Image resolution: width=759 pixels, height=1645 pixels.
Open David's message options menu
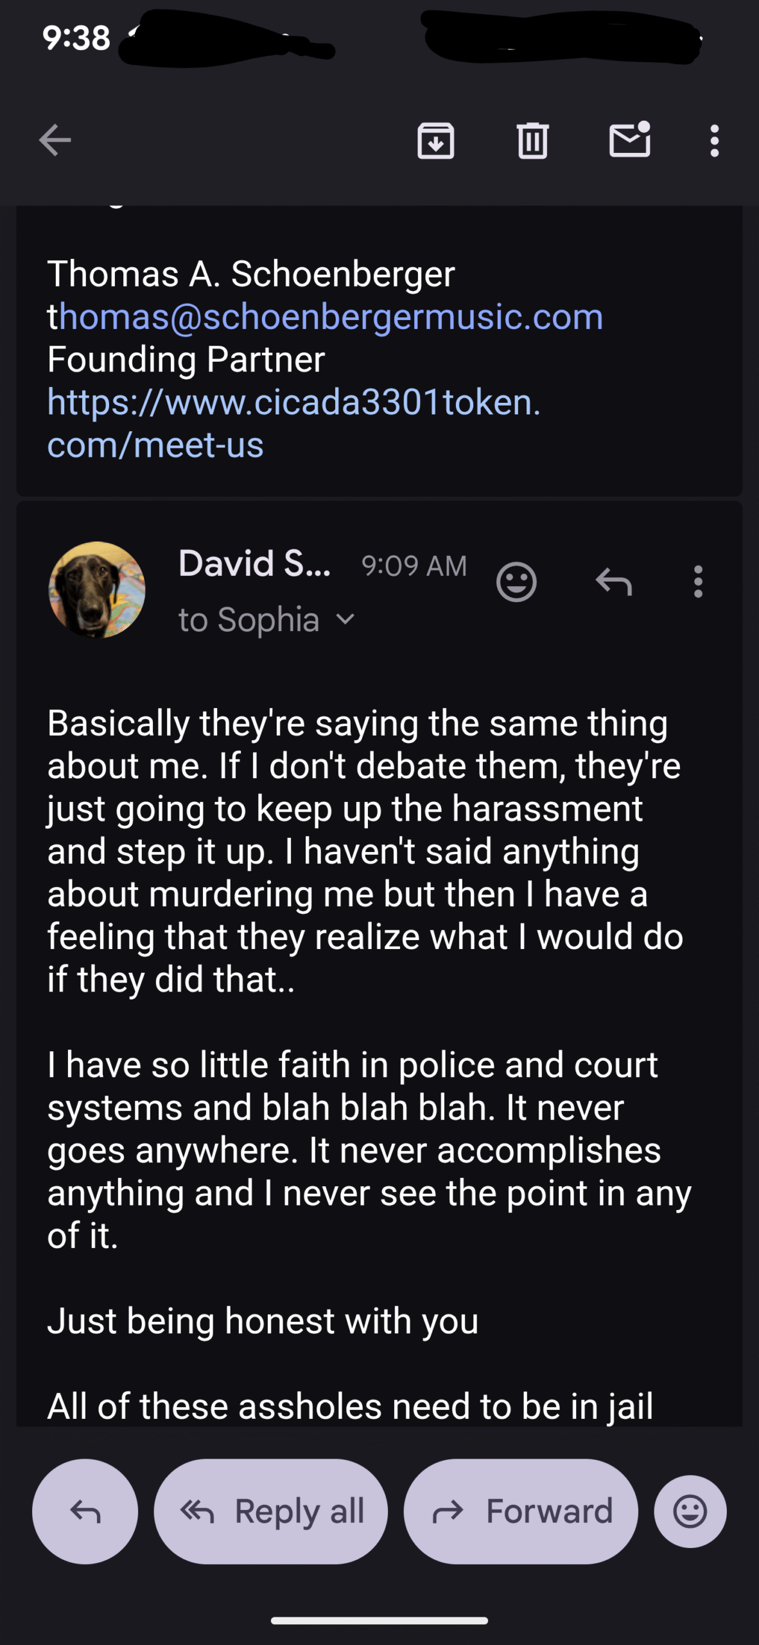(698, 582)
